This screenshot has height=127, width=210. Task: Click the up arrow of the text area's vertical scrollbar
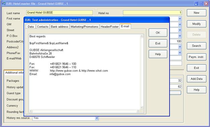[142, 36]
